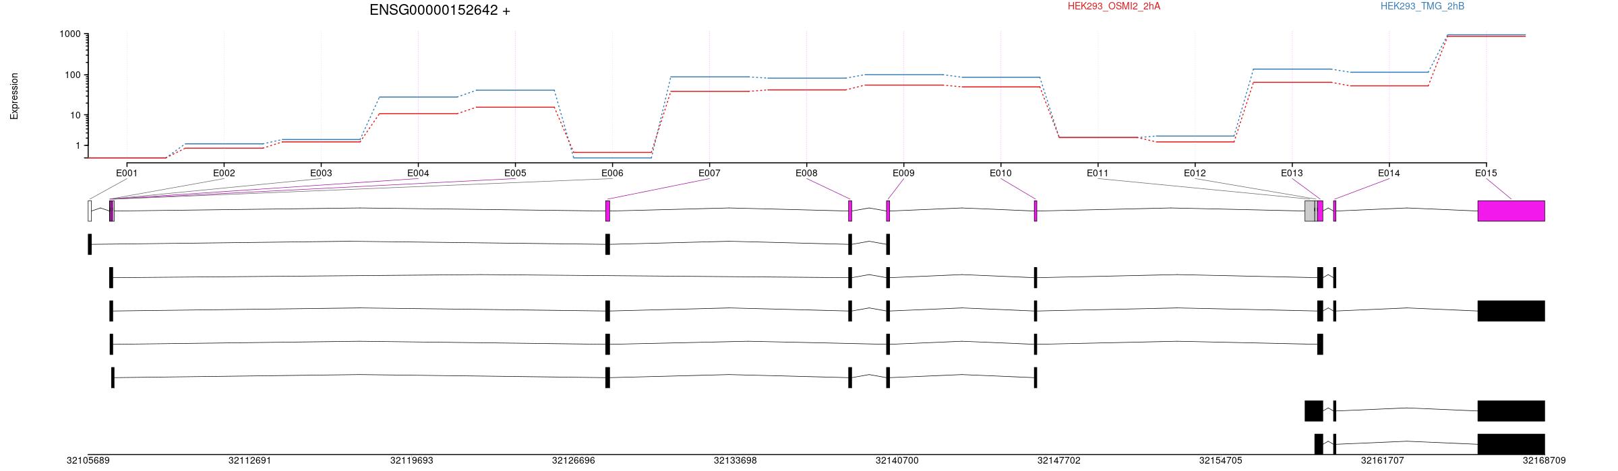This screenshot has width=1618, height=471.
Task: Click the E009 exon label
Action: tap(903, 173)
